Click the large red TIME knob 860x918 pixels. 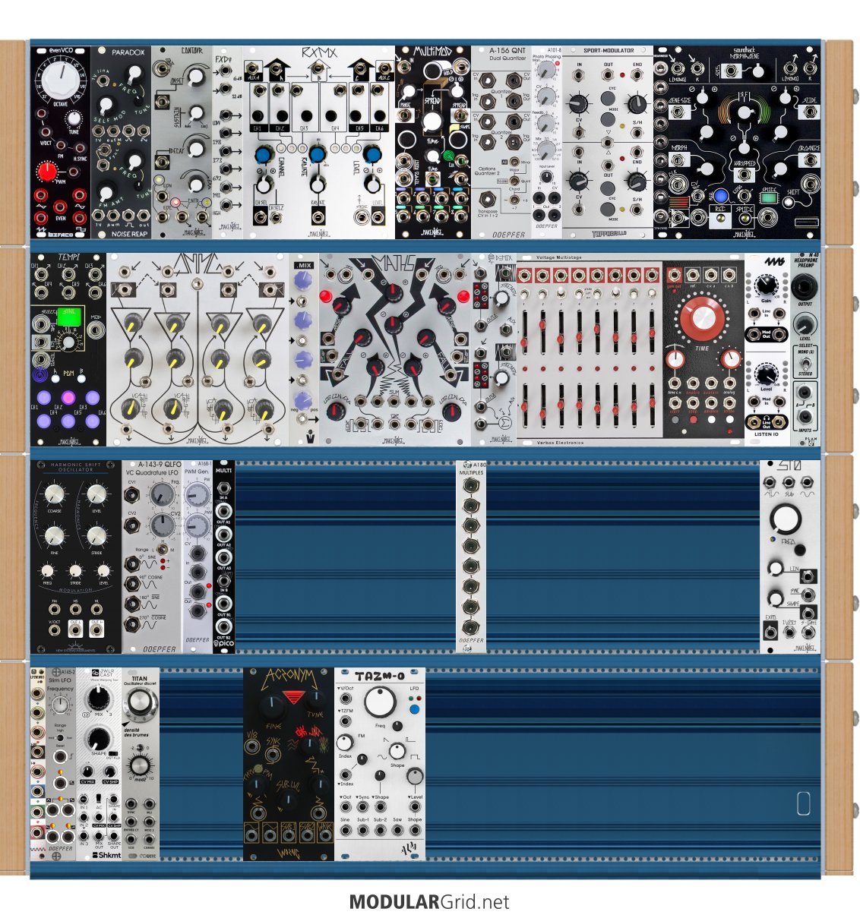point(702,320)
